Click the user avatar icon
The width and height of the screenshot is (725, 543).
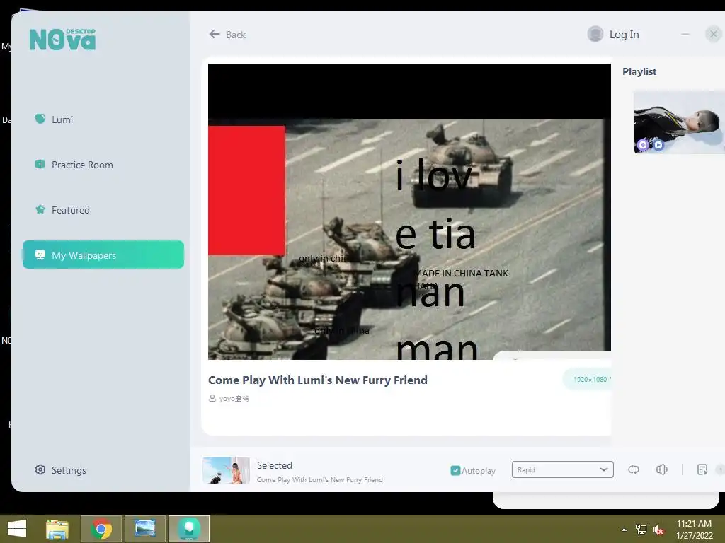(x=595, y=34)
